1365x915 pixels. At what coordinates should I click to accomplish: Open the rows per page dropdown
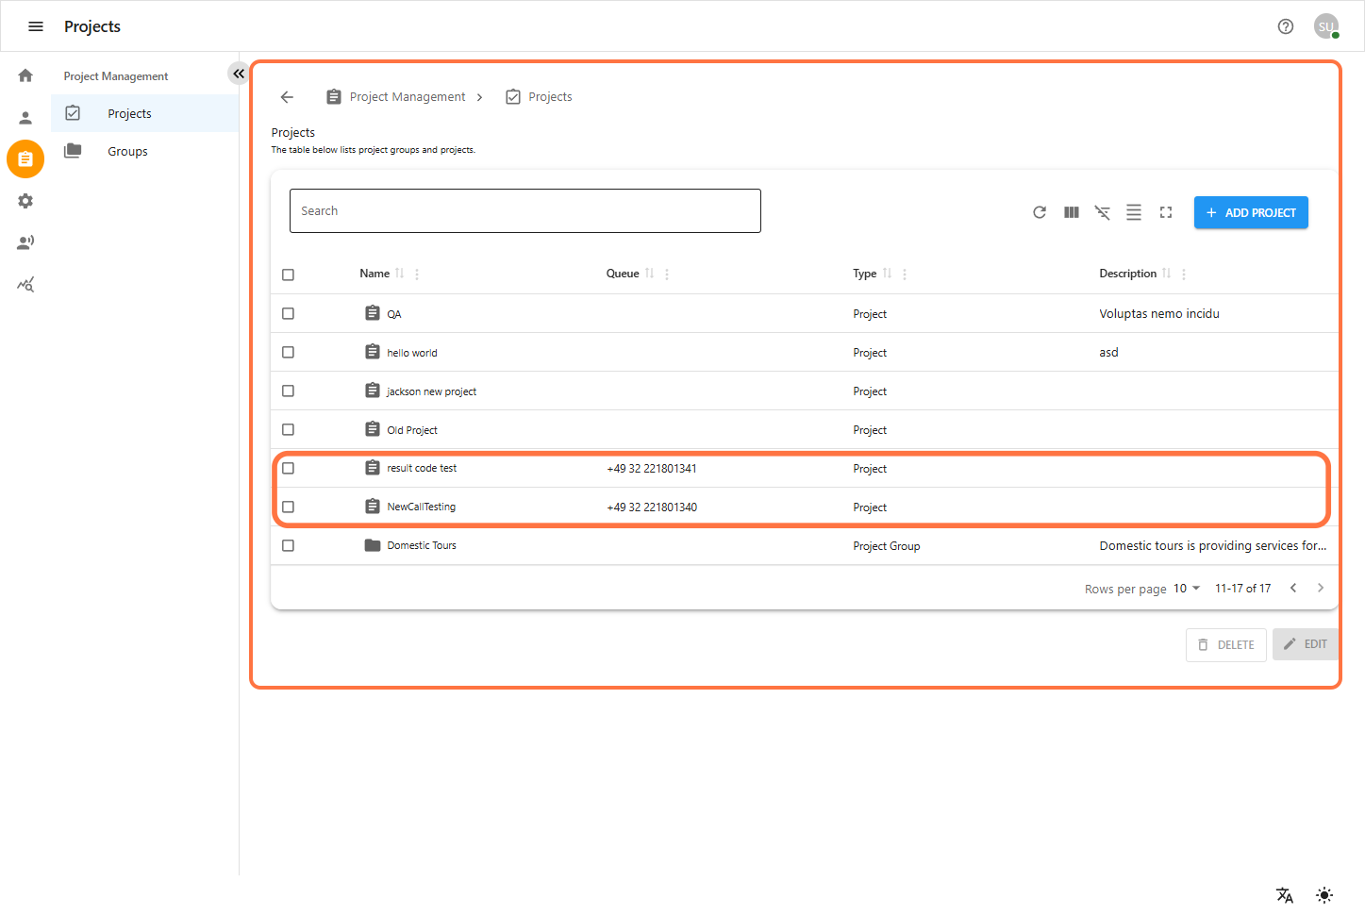[1187, 589]
